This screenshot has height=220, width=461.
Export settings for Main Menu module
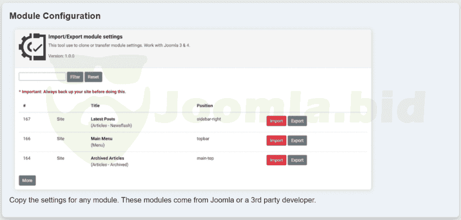point(297,141)
